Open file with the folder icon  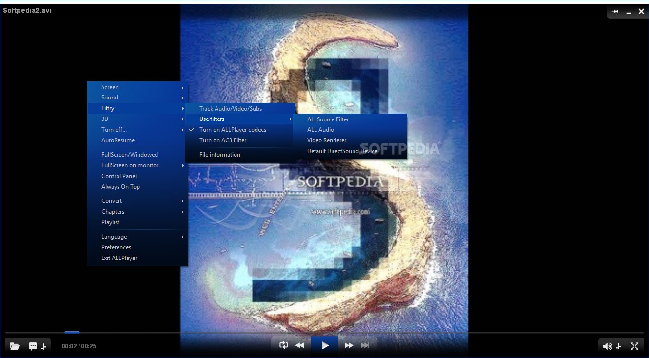[15, 346]
